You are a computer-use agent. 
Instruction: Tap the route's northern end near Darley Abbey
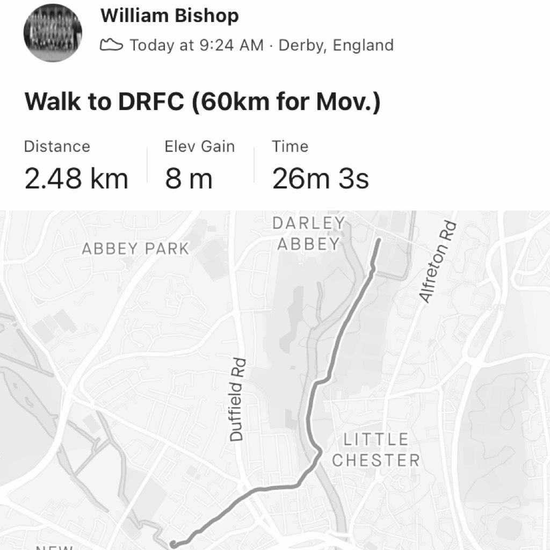(x=379, y=241)
